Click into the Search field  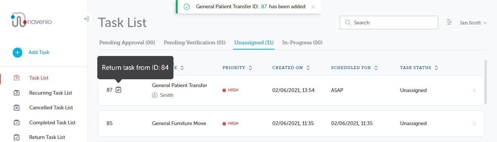389,23
